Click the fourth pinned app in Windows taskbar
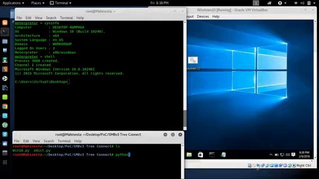Screen dimensions: 319x179 point(223,155)
